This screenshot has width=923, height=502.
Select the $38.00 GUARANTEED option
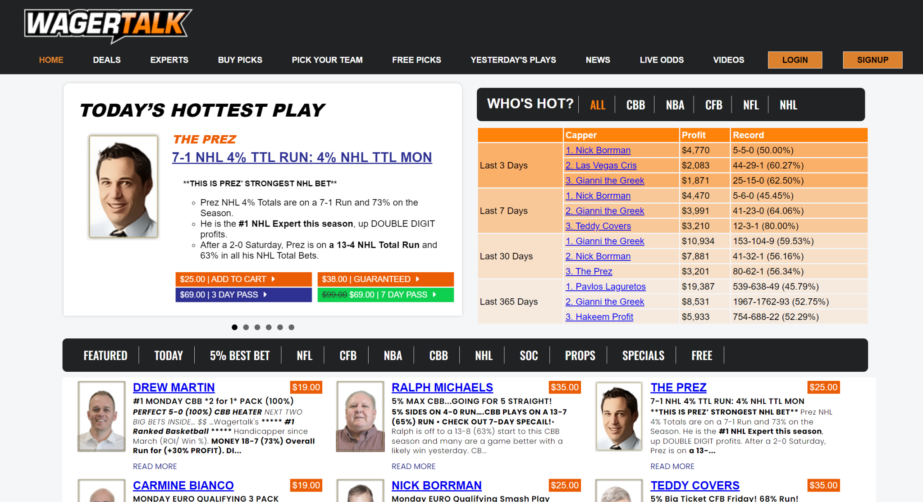[x=385, y=279]
